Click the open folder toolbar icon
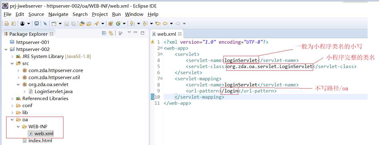 click(89, 24)
